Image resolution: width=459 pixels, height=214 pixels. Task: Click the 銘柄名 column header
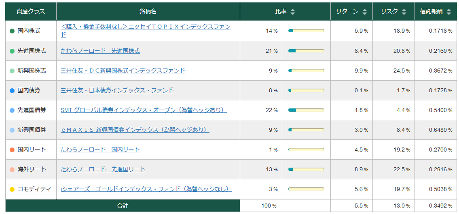tap(148, 12)
